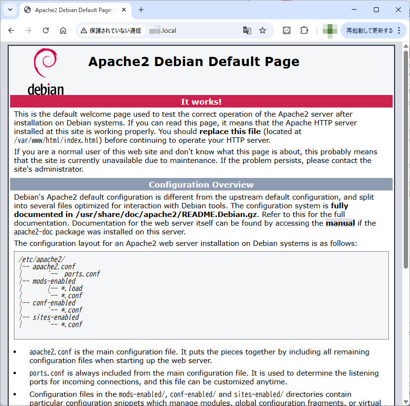Click the ports.conf line in the tree
Viewport: 410px width, 406px height.
pos(82,274)
